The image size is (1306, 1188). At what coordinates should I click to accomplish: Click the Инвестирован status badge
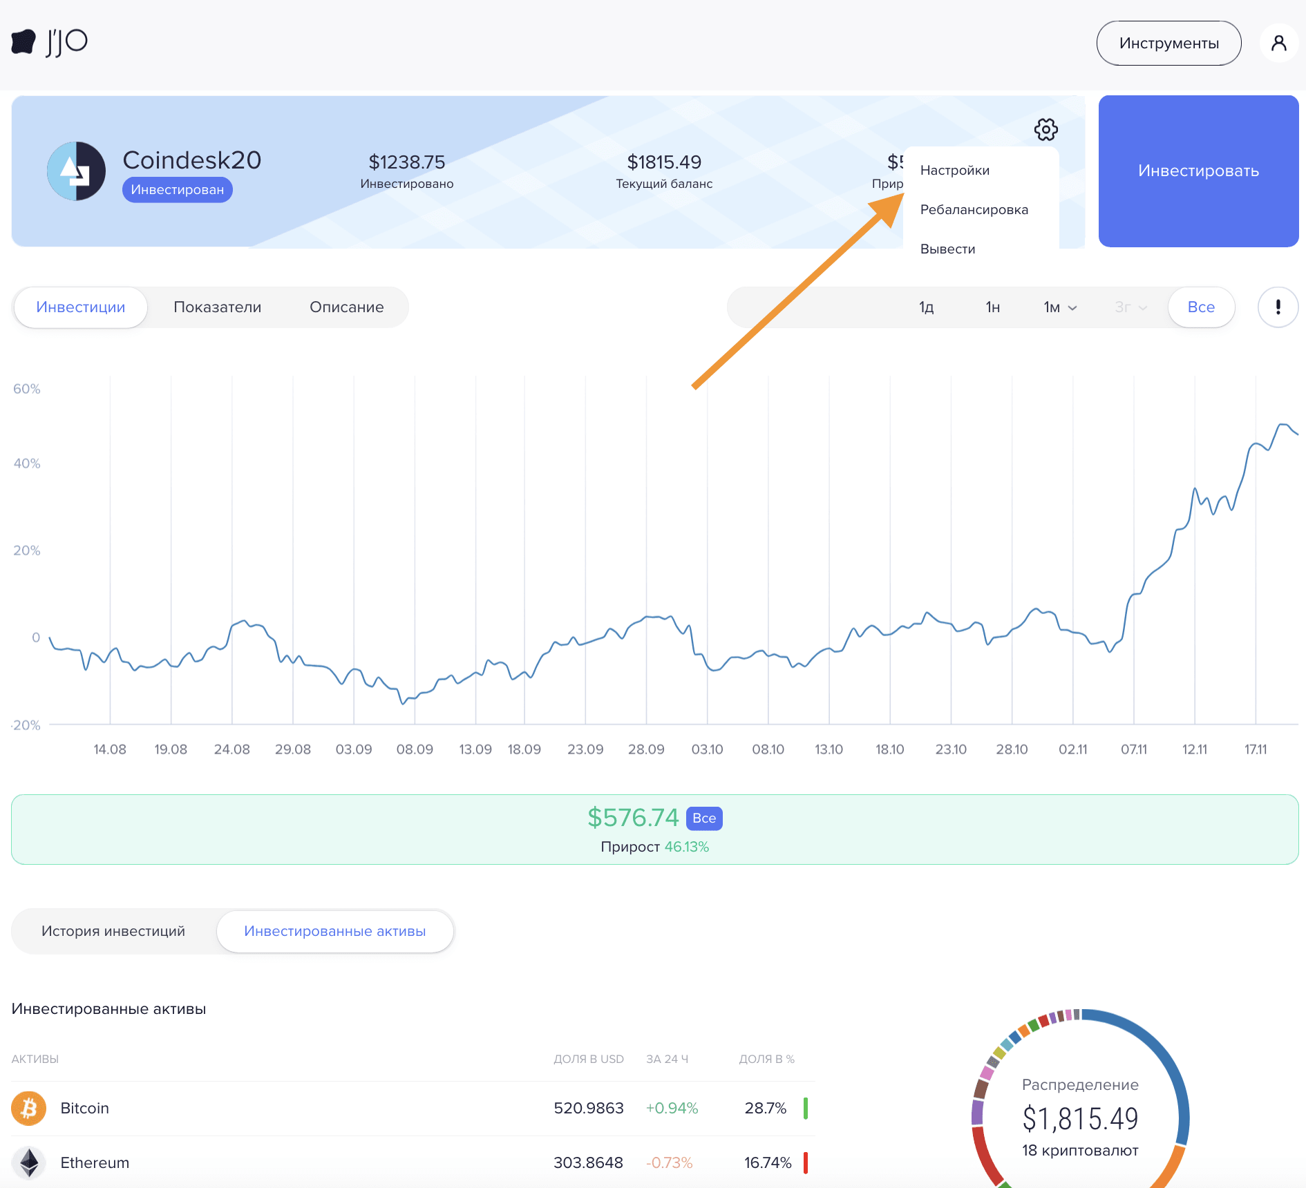[x=178, y=189]
